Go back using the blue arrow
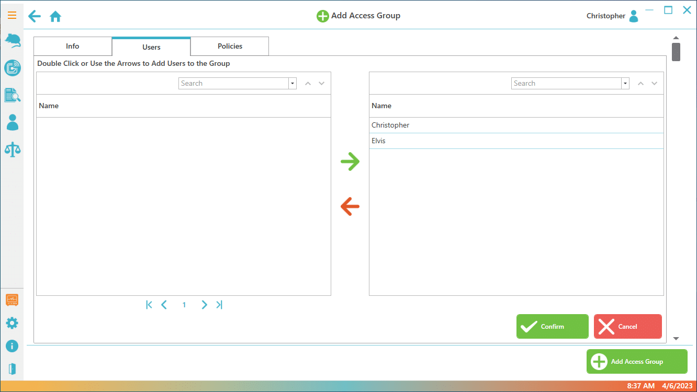 tap(35, 16)
